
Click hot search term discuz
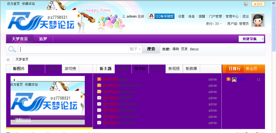[194, 49]
